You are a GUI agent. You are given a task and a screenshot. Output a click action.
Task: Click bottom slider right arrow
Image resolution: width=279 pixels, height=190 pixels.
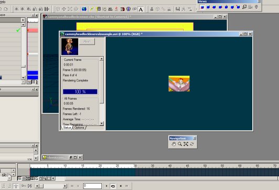[65, 186]
